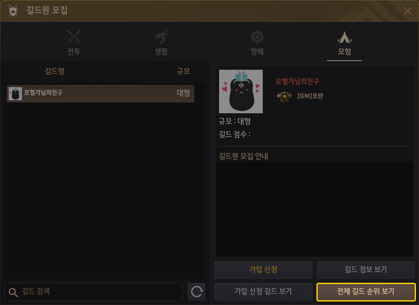Select the 모험 tent icon
The width and height of the screenshot is (419, 305).
344,37
